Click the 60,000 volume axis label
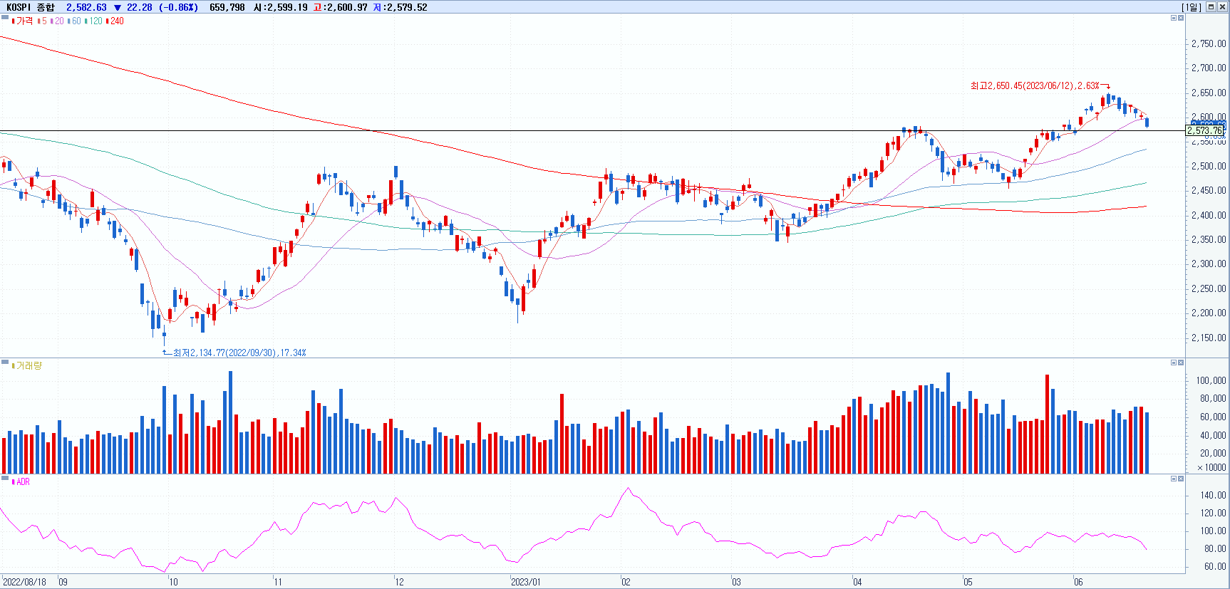 coord(1213,417)
